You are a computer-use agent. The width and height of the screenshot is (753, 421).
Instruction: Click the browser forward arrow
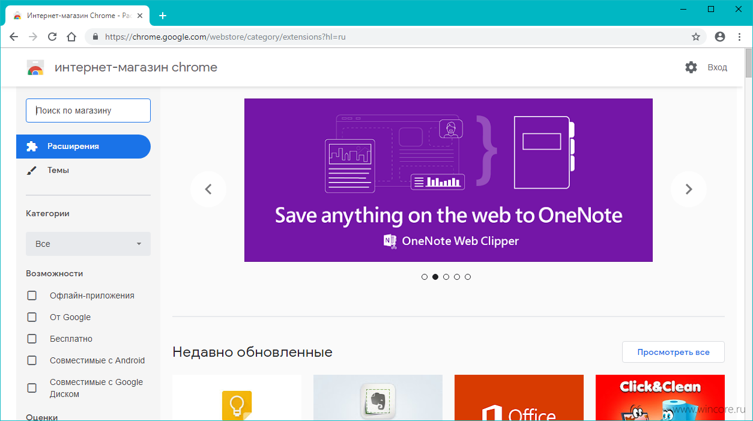(33, 37)
